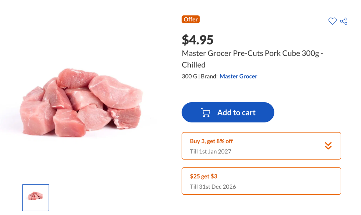Click the shopping cart icon
The image size is (361, 215).
(x=206, y=113)
